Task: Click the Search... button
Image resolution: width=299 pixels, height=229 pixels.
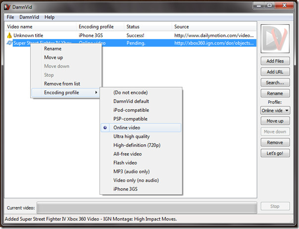Action: [275, 82]
